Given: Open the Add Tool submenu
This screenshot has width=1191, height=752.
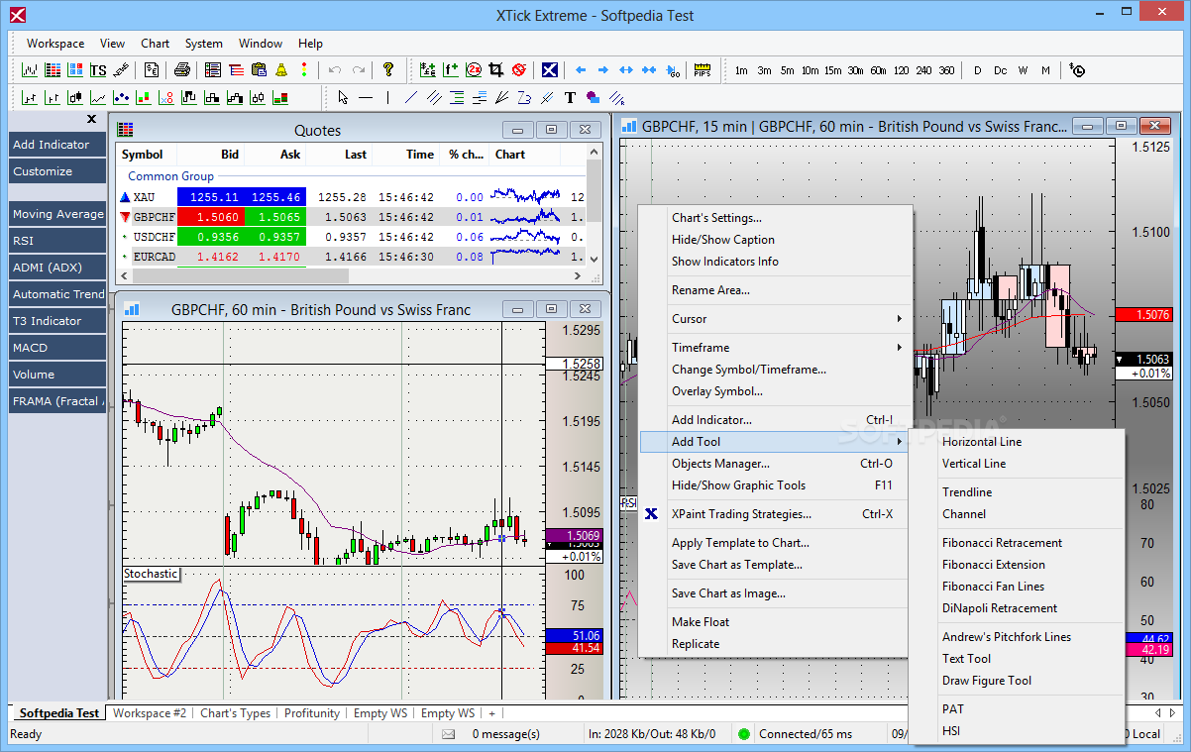Looking at the screenshot, I should (x=774, y=442).
